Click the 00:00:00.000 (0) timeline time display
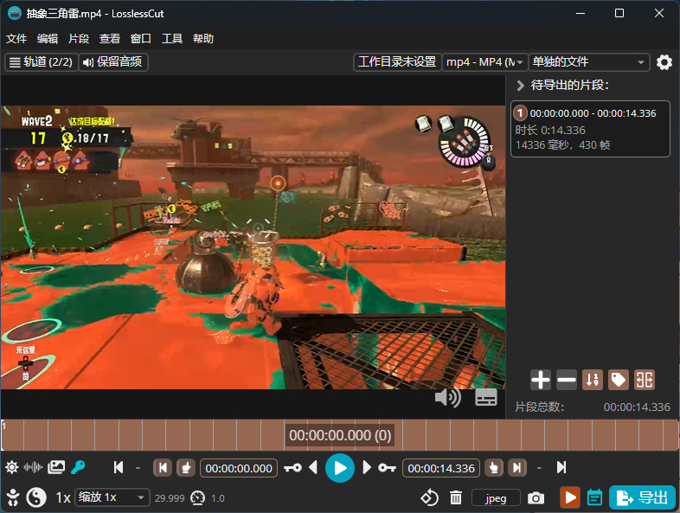 tap(340, 435)
